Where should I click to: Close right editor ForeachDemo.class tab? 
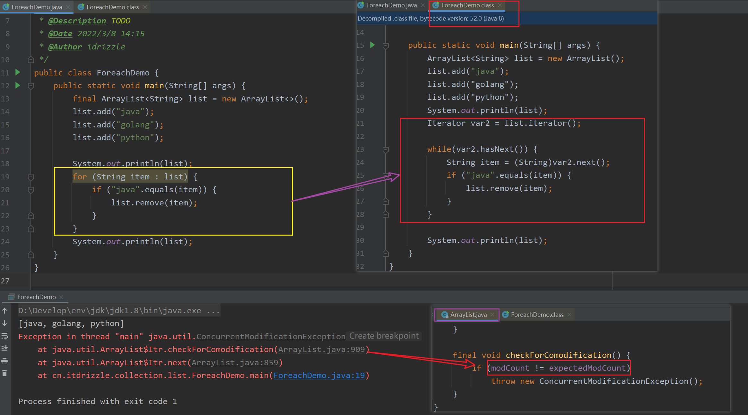(500, 5)
